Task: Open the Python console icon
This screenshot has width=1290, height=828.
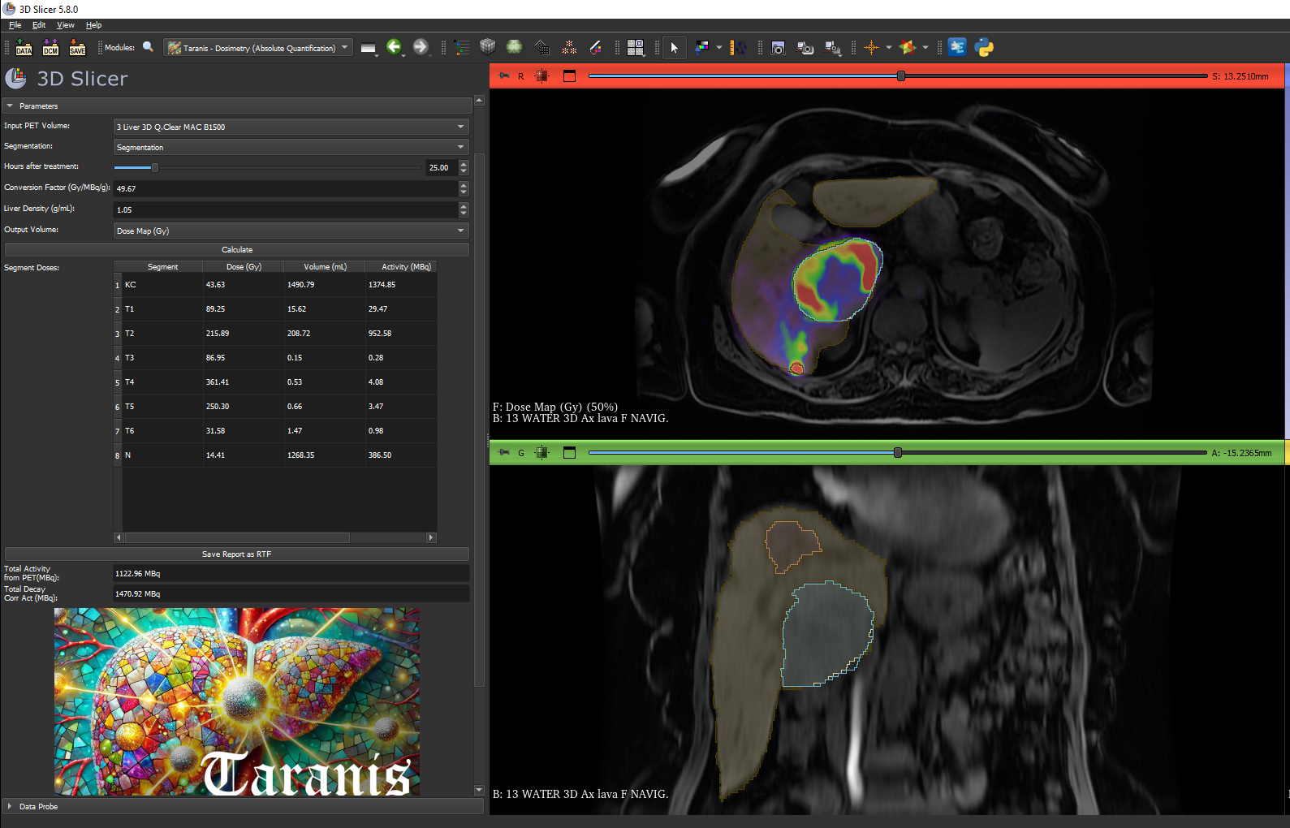Action: [x=985, y=47]
